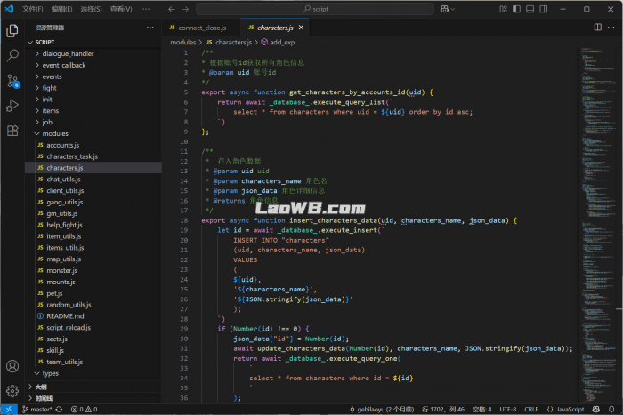Screen dimensions: 623x415
Task: Switch to connect_close.js tab
Action: tap(201, 28)
